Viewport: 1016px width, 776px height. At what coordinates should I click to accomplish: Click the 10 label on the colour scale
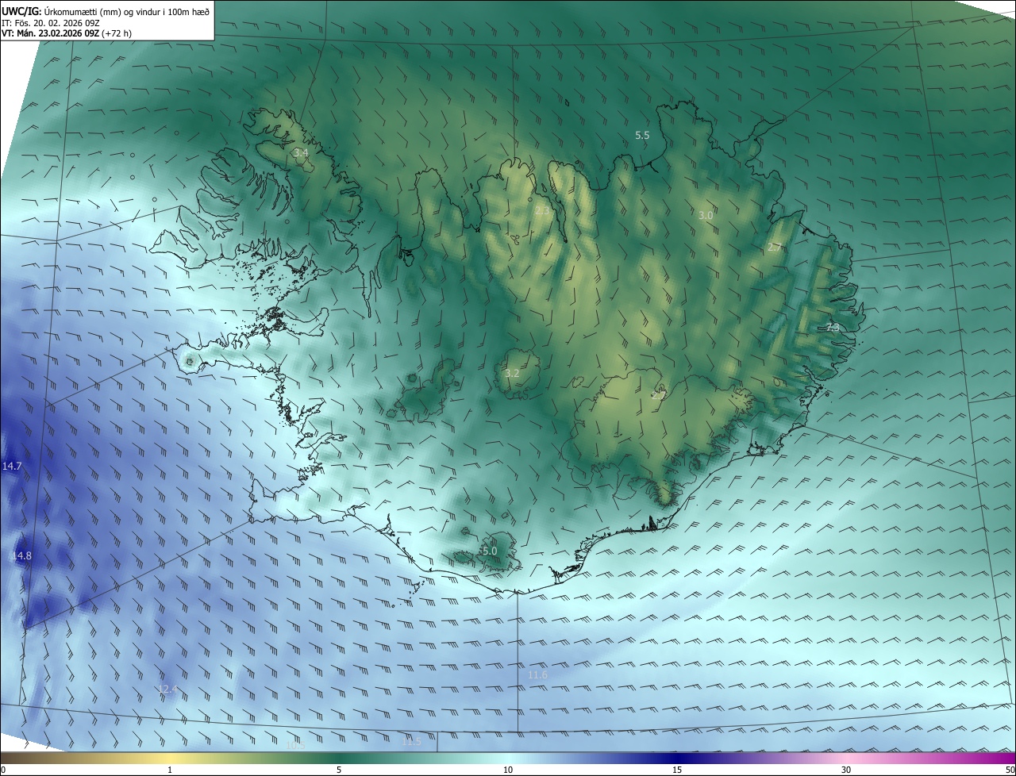508,770
